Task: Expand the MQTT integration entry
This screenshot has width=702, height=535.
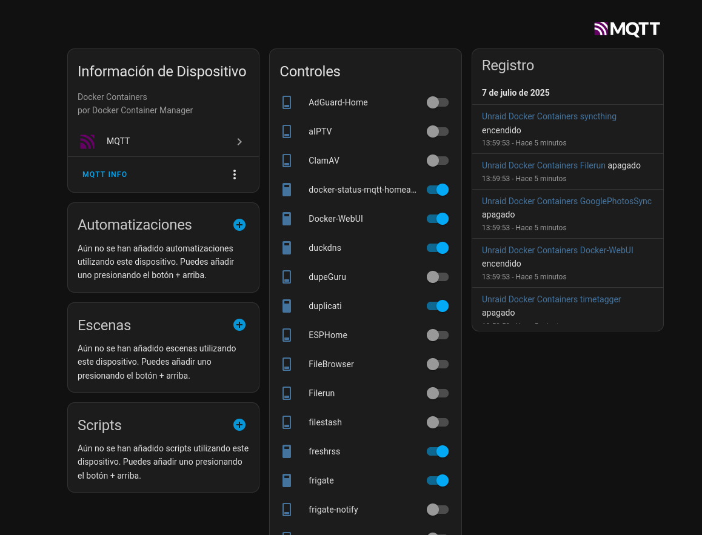Action: 239,141
